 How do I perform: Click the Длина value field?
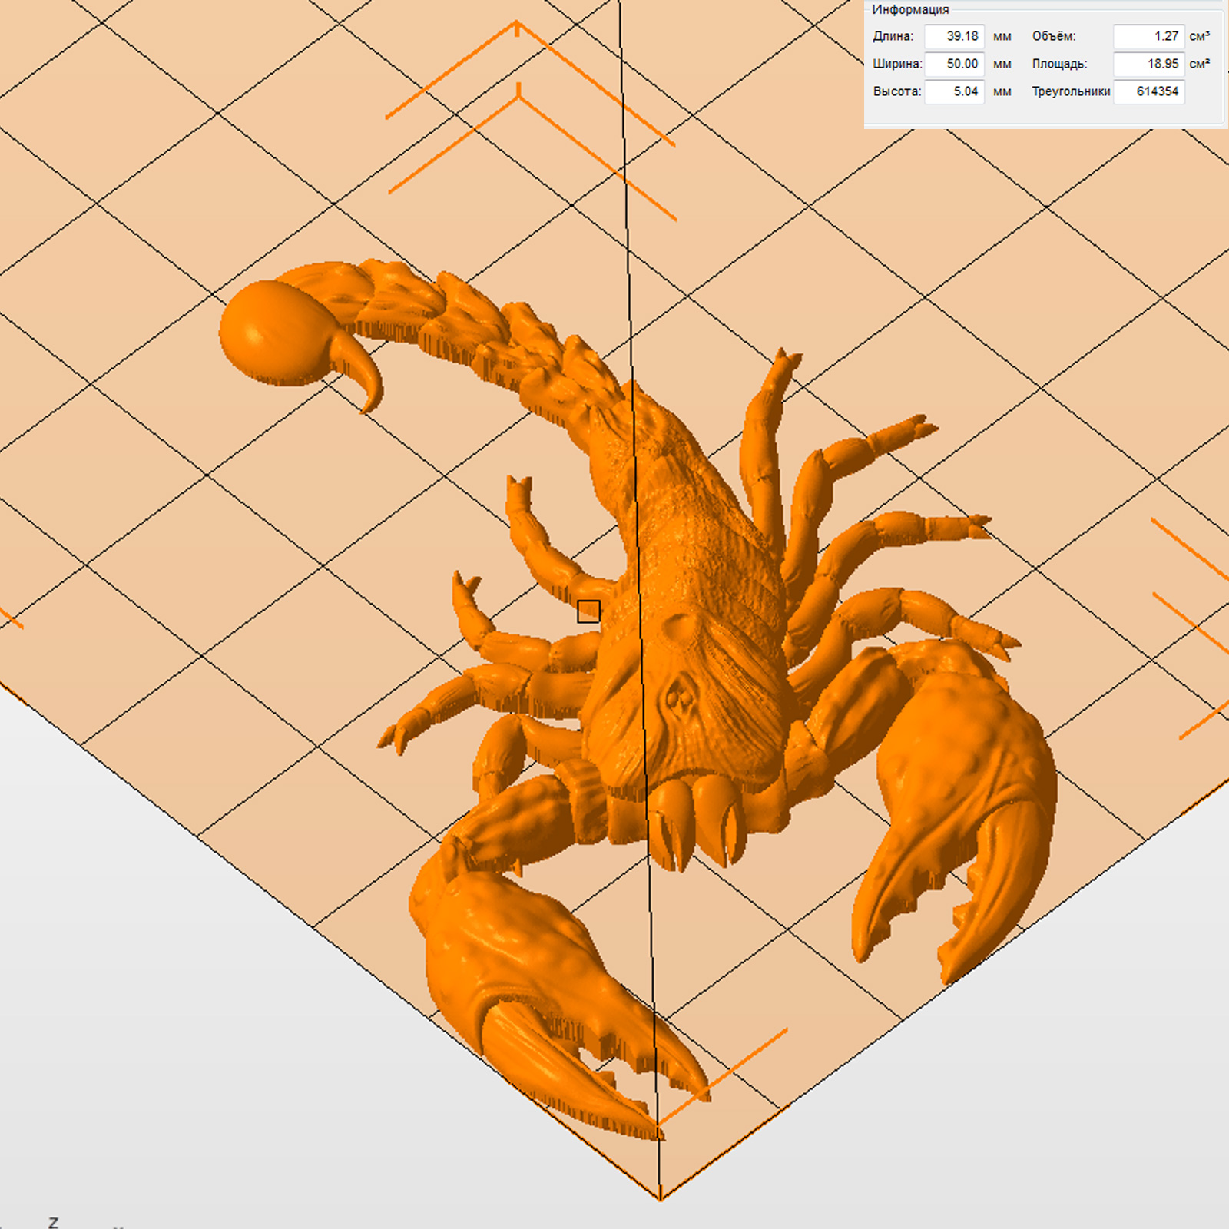[x=954, y=36]
